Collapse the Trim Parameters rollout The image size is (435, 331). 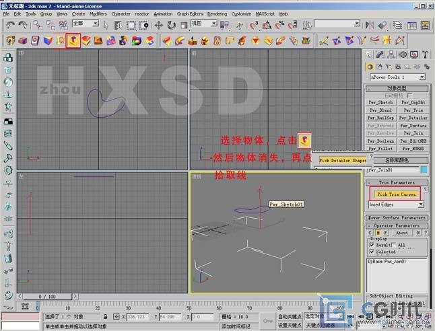[397, 183]
